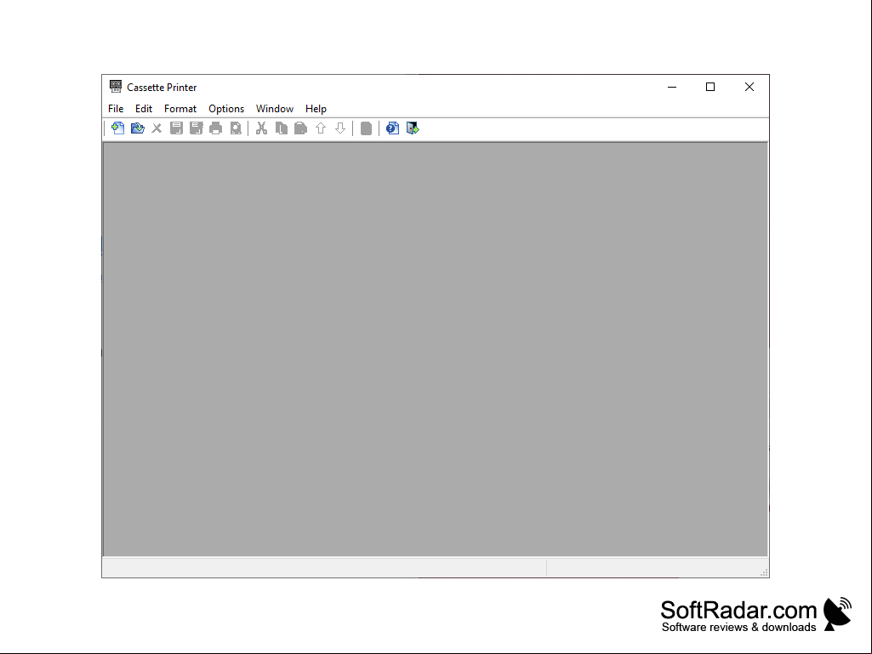Click the Save As floppy icon
This screenshot has height=654, width=872.
(x=197, y=128)
